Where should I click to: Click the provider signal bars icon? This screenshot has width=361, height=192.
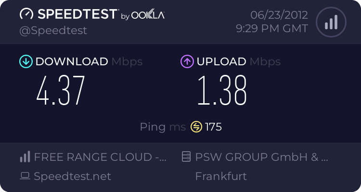[x=25, y=156]
